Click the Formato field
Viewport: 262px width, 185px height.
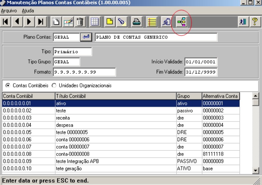[x=84, y=72]
